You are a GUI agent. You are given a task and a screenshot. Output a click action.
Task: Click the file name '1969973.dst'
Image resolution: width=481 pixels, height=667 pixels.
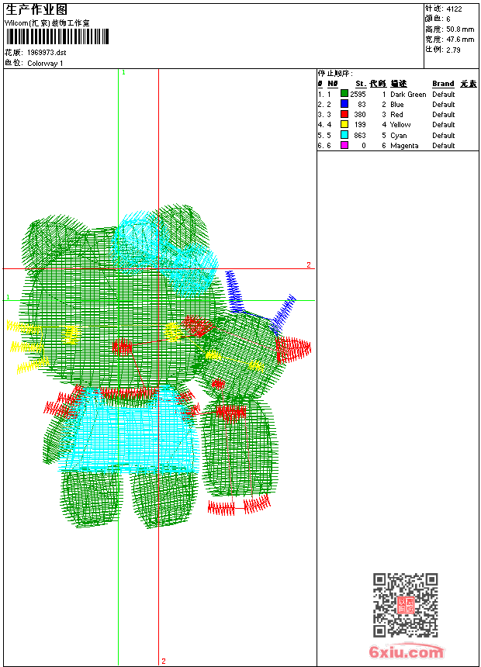pyautogui.click(x=47, y=53)
